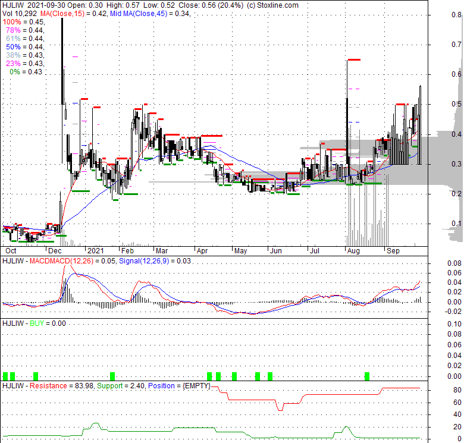
Task: Click the green buy signal bar in August
Action: click(367, 376)
